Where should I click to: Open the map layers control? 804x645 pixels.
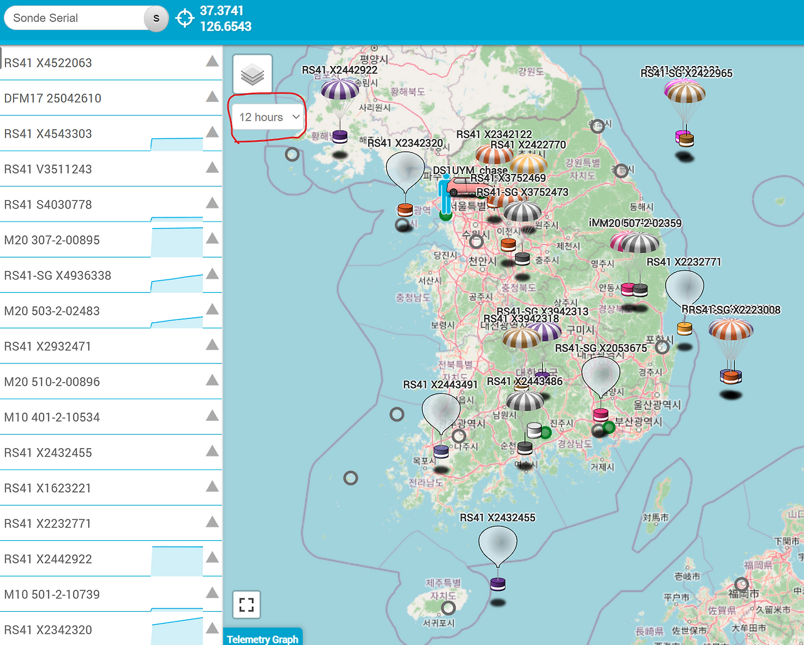(253, 74)
